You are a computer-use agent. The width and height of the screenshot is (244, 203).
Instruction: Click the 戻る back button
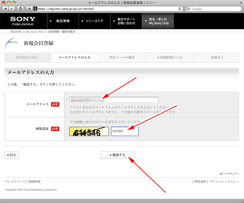(12, 155)
